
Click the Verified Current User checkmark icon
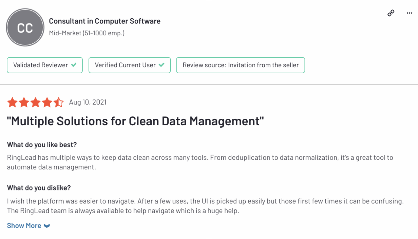coord(161,65)
